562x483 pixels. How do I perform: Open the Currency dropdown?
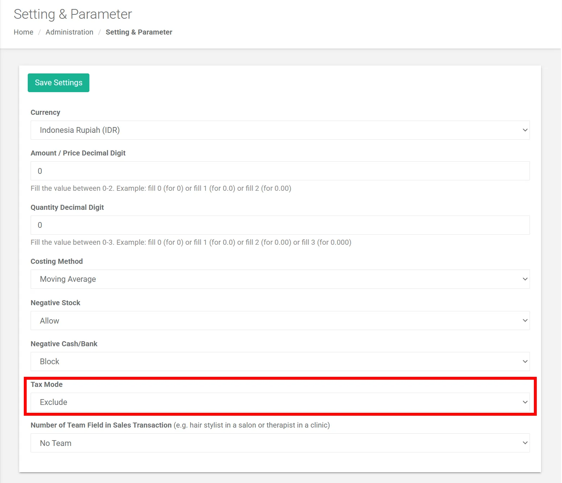tap(280, 130)
